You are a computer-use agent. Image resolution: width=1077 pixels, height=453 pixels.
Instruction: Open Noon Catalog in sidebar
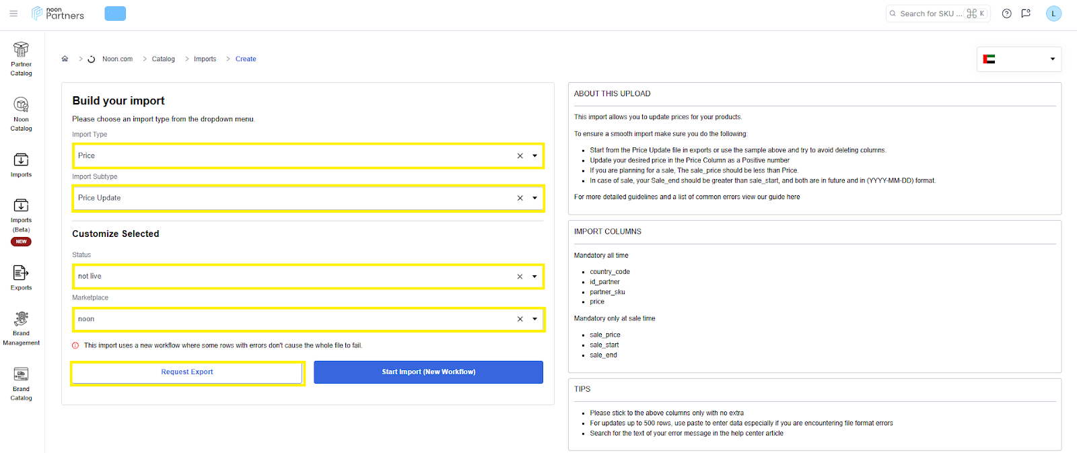click(21, 114)
